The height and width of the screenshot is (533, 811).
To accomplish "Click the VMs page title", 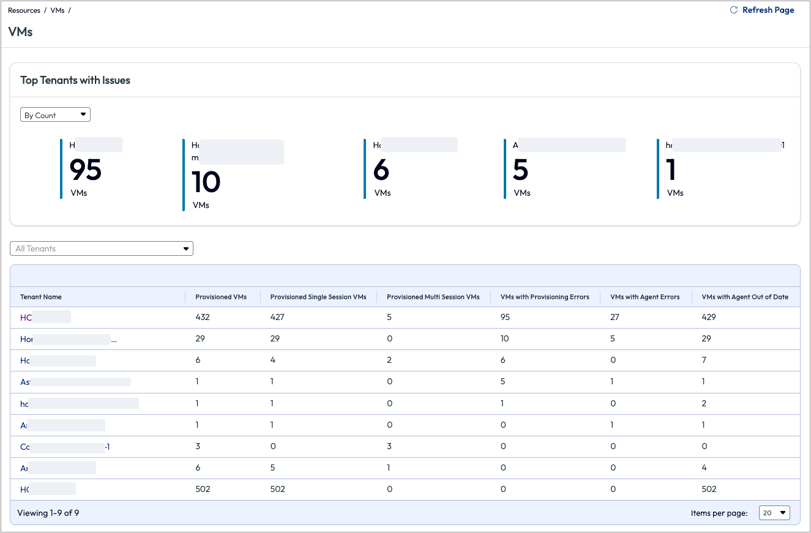I will [20, 32].
